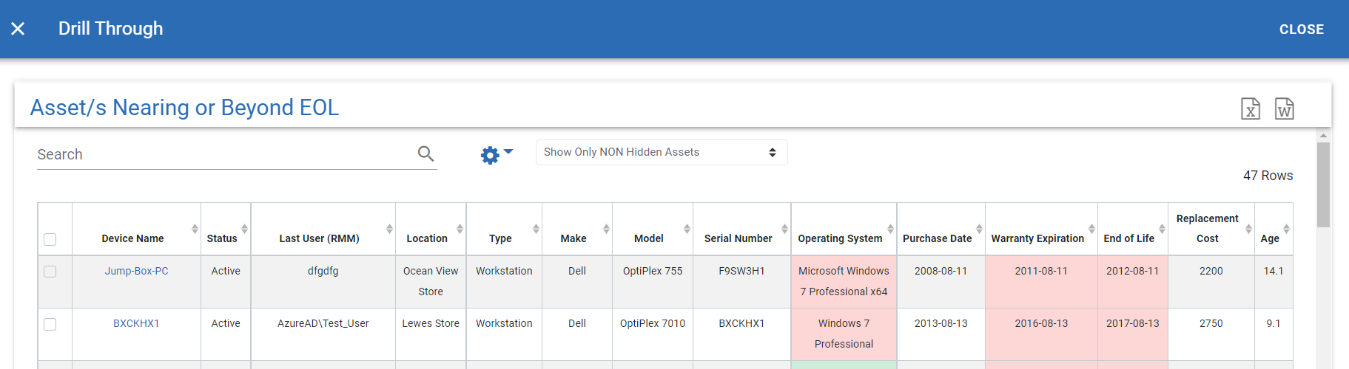Sort by Model column arrows
Viewport: 1349px width, 369px height.
tap(687, 229)
